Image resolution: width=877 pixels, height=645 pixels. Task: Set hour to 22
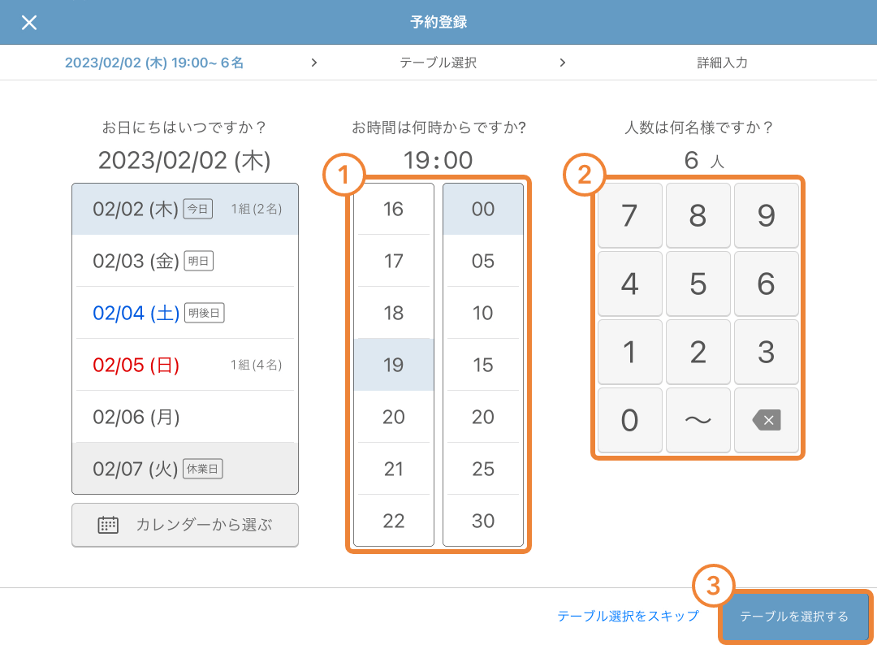coord(394,520)
